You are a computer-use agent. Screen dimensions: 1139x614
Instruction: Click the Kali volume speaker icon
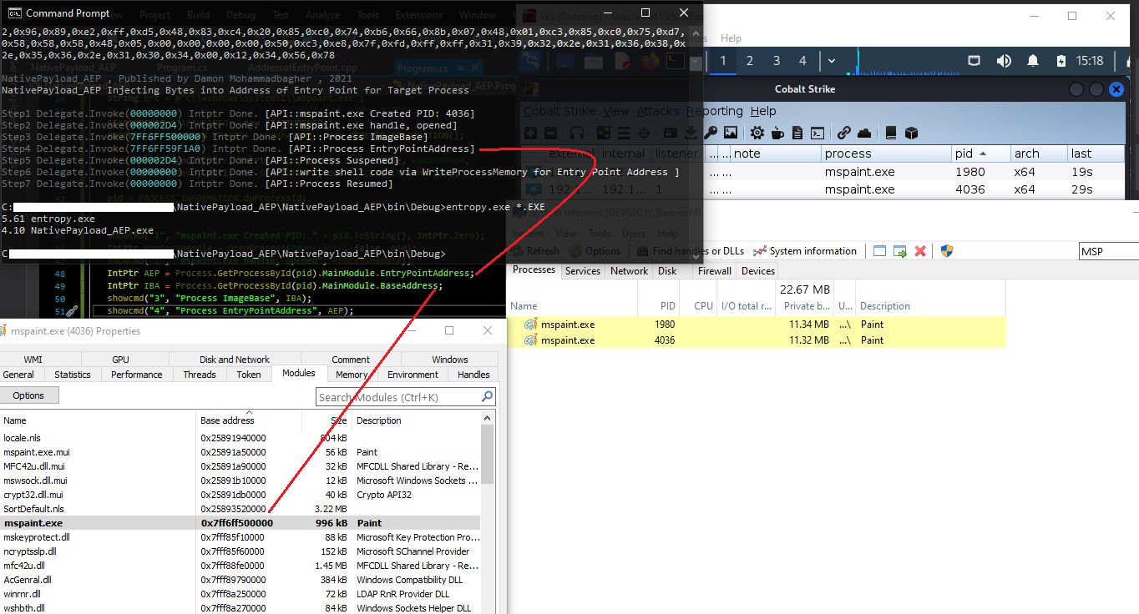point(1004,61)
